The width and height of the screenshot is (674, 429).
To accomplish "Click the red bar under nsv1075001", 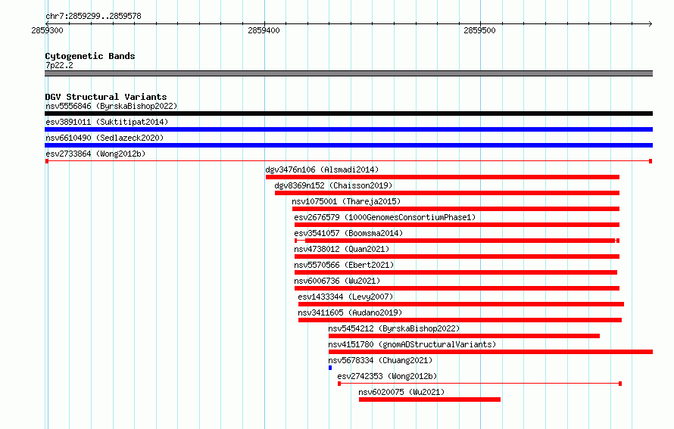I will (x=456, y=209).
